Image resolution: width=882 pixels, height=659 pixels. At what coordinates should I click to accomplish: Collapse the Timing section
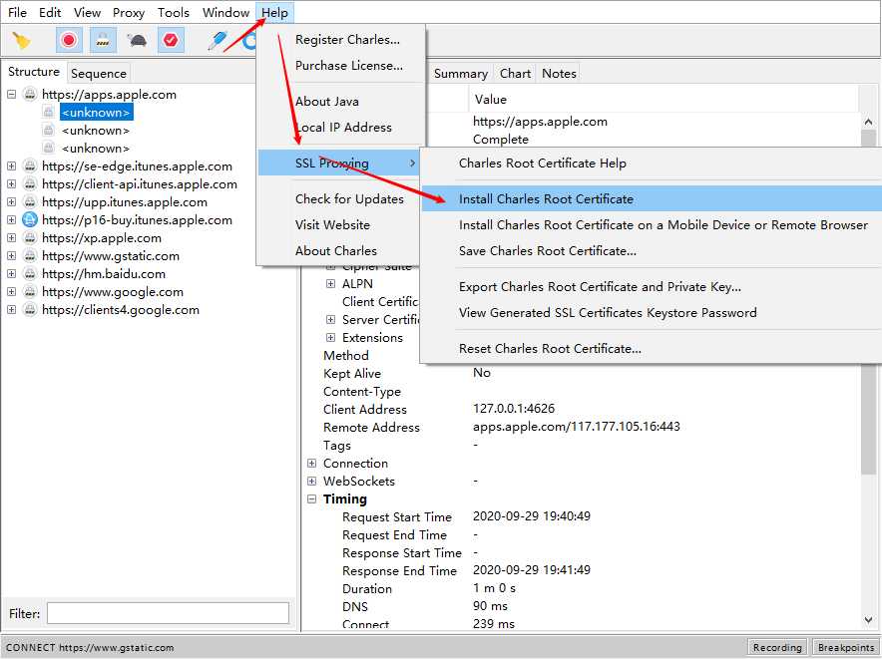(311, 499)
